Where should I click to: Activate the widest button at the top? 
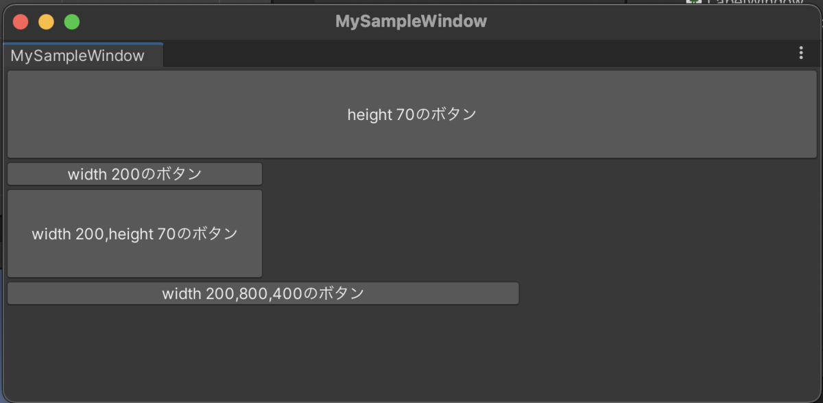[x=411, y=114]
